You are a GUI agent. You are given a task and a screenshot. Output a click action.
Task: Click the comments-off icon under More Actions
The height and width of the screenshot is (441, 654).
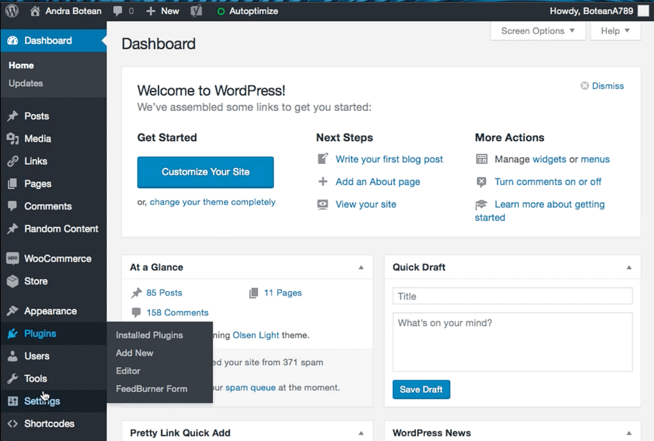pos(482,182)
